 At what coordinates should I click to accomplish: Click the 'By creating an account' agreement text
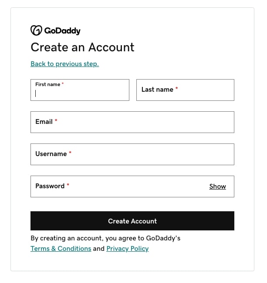105,238
